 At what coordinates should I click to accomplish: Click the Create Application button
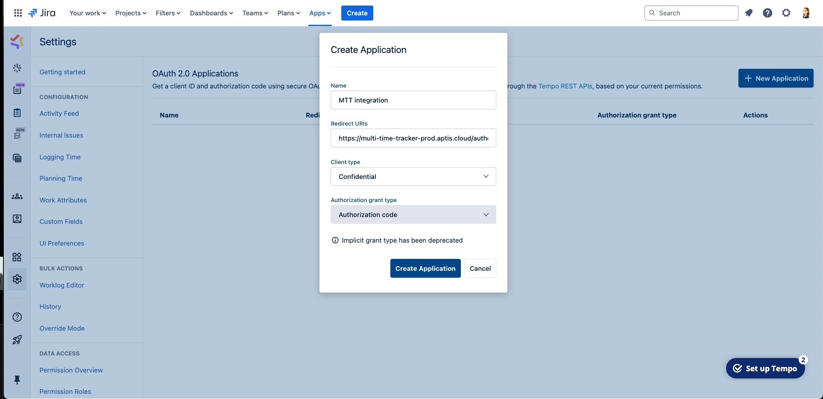coord(425,268)
